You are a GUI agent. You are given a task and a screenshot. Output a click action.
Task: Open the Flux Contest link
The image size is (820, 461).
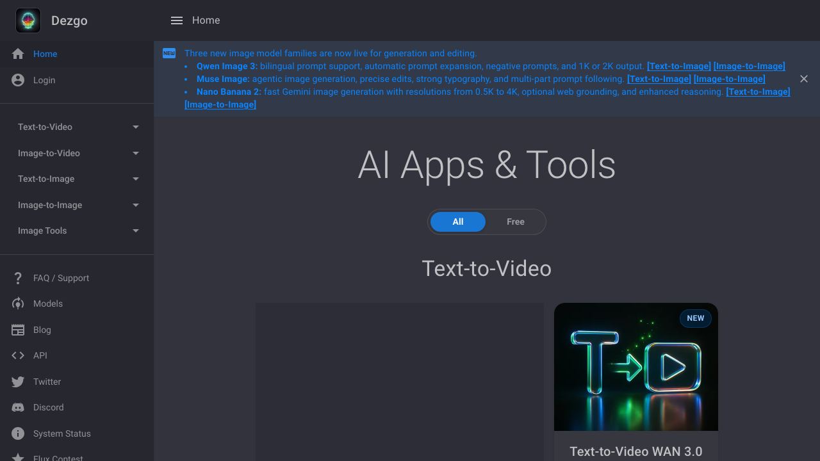[x=77, y=454]
